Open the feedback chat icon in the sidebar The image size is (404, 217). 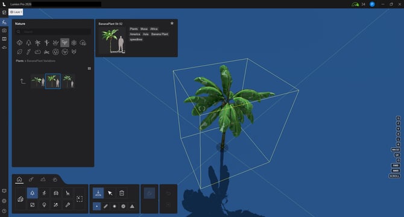pos(4,190)
